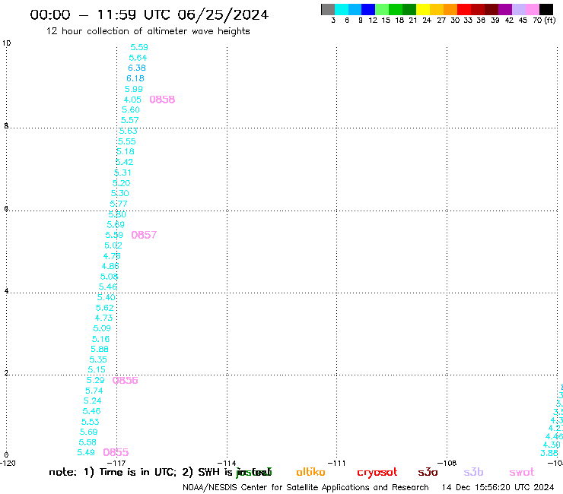
Task: Click the purple color swatch in legend
Action: [505, 9]
